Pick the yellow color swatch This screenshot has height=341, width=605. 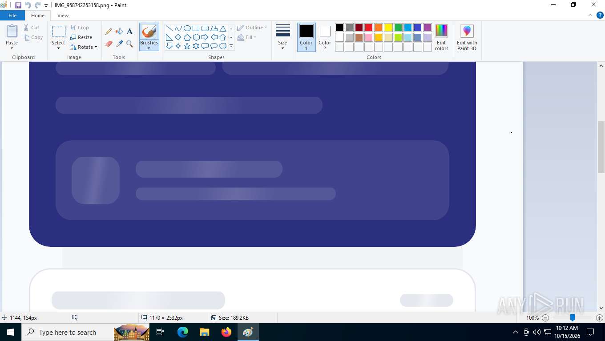pyautogui.click(x=388, y=28)
